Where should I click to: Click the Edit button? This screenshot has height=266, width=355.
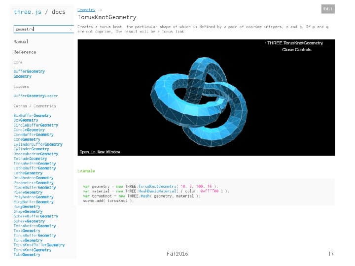click(328, 9)
